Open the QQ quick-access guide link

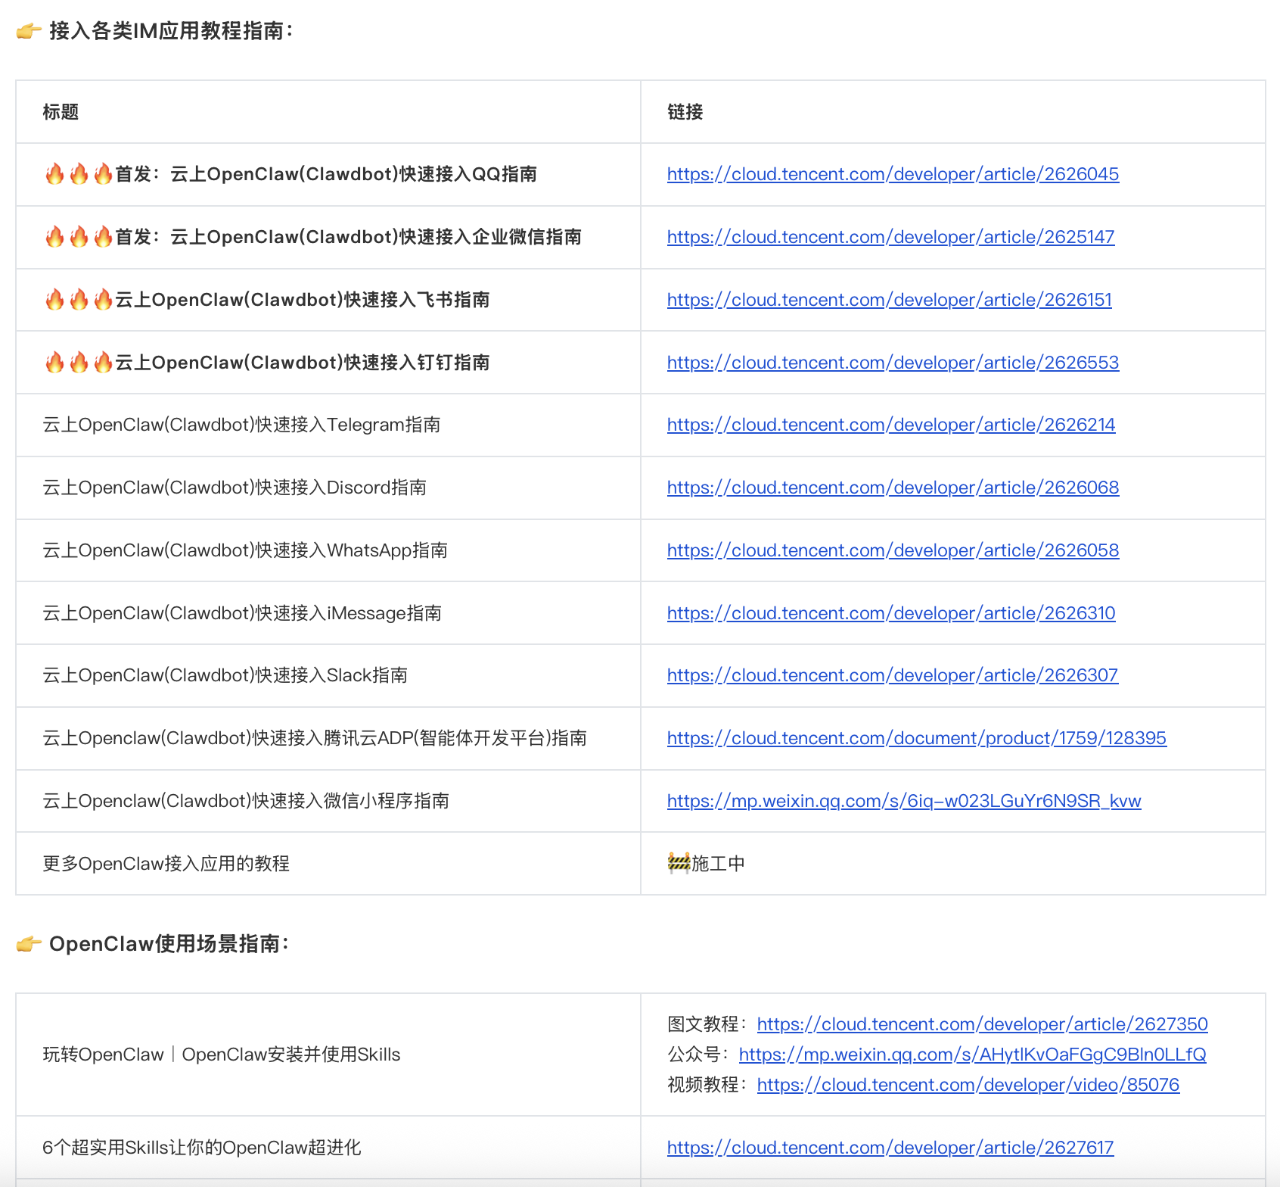click(x=893, y=173)
